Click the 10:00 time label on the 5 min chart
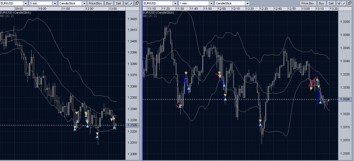 tap(42, 9)
